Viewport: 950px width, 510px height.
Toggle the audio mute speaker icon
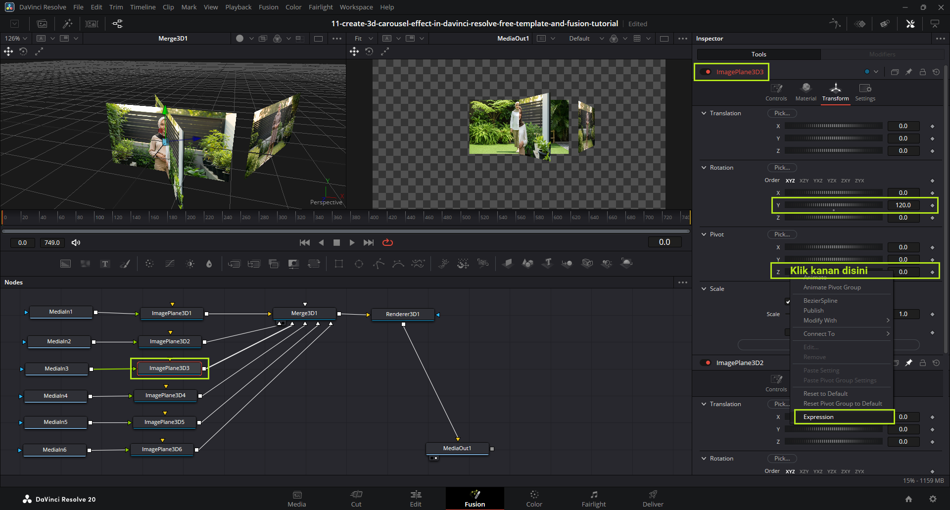[76, 242]
